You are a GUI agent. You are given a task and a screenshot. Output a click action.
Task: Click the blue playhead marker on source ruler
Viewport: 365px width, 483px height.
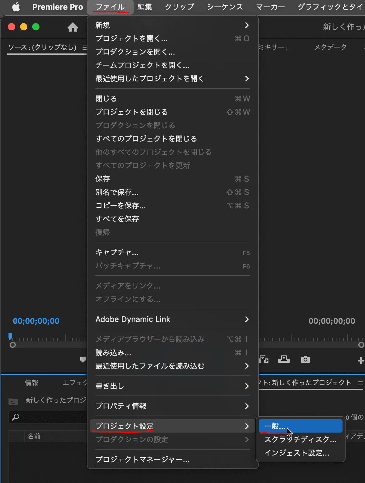(10, 336)
